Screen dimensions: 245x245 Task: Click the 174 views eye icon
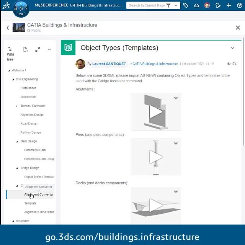click(229, 64)
